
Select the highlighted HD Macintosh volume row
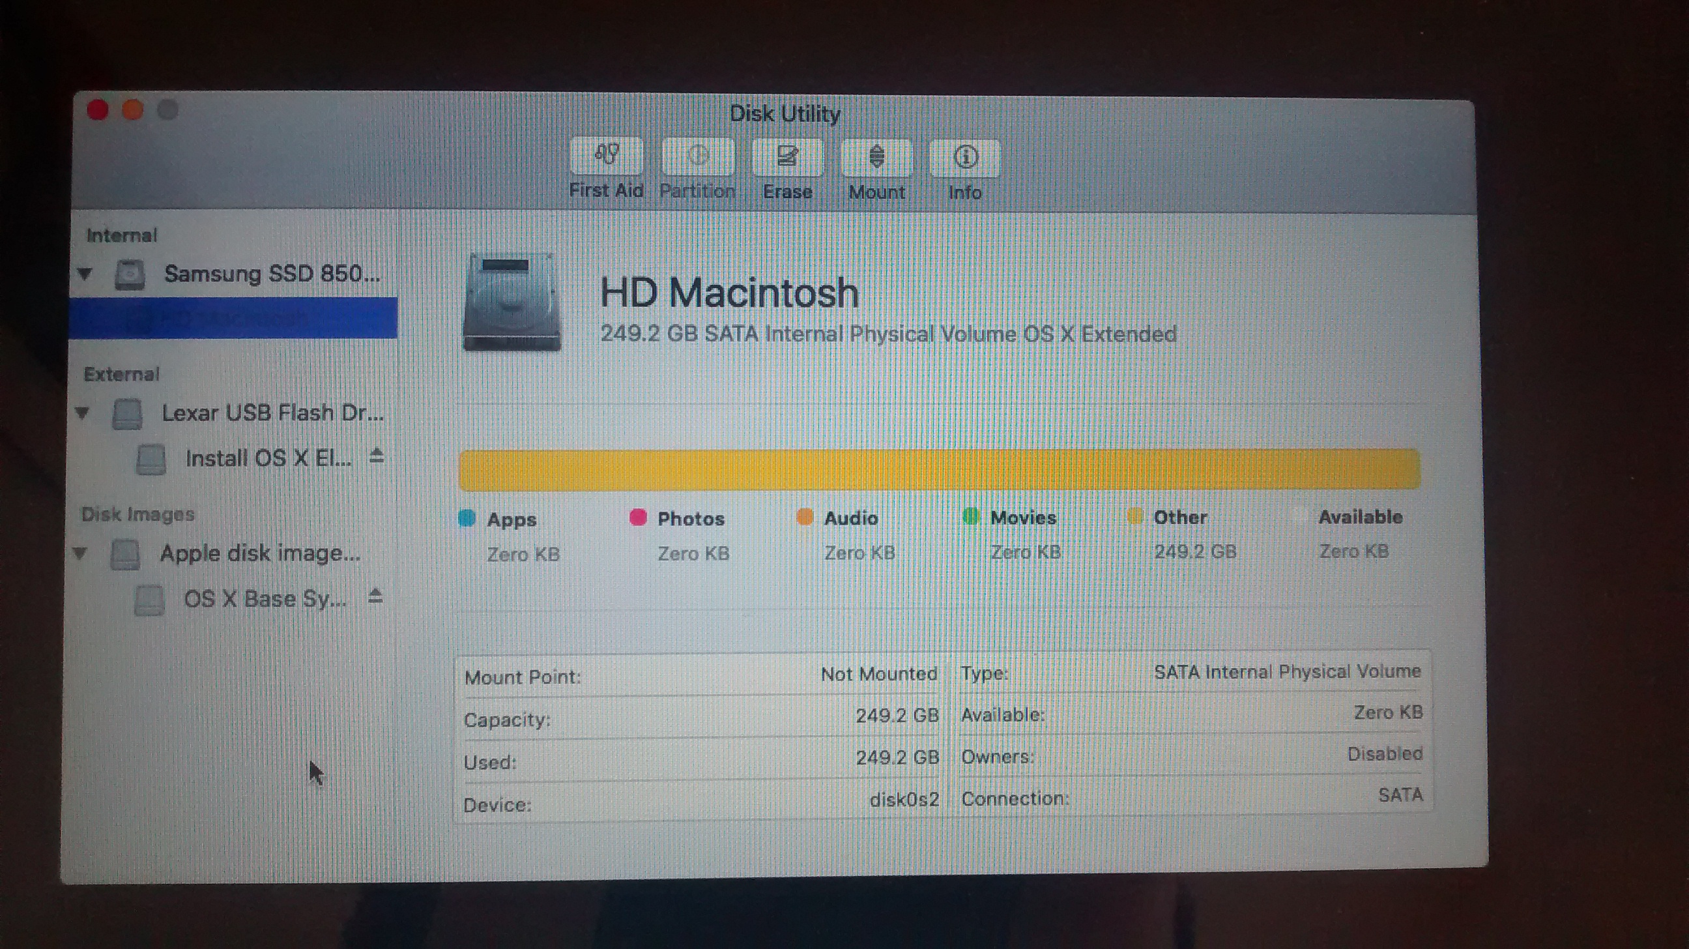click(233, 319)
